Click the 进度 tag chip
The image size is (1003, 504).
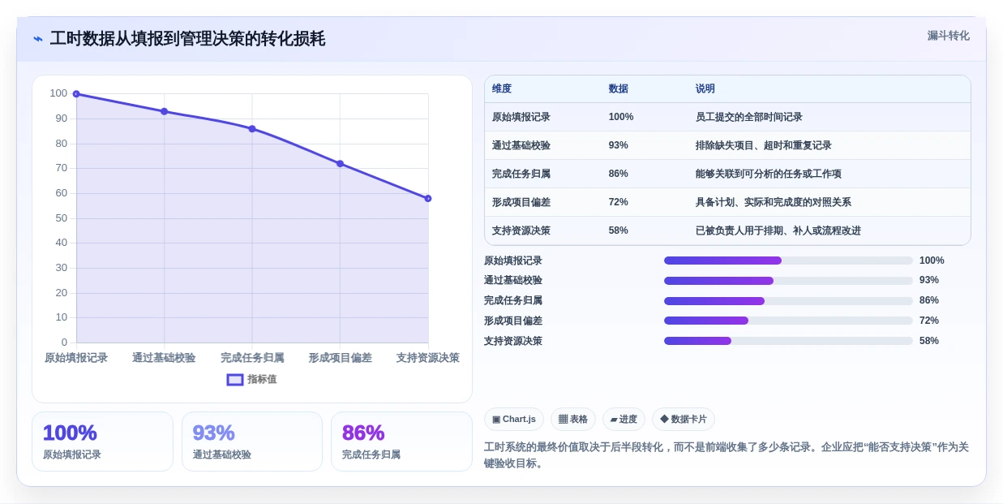[624, 420]
